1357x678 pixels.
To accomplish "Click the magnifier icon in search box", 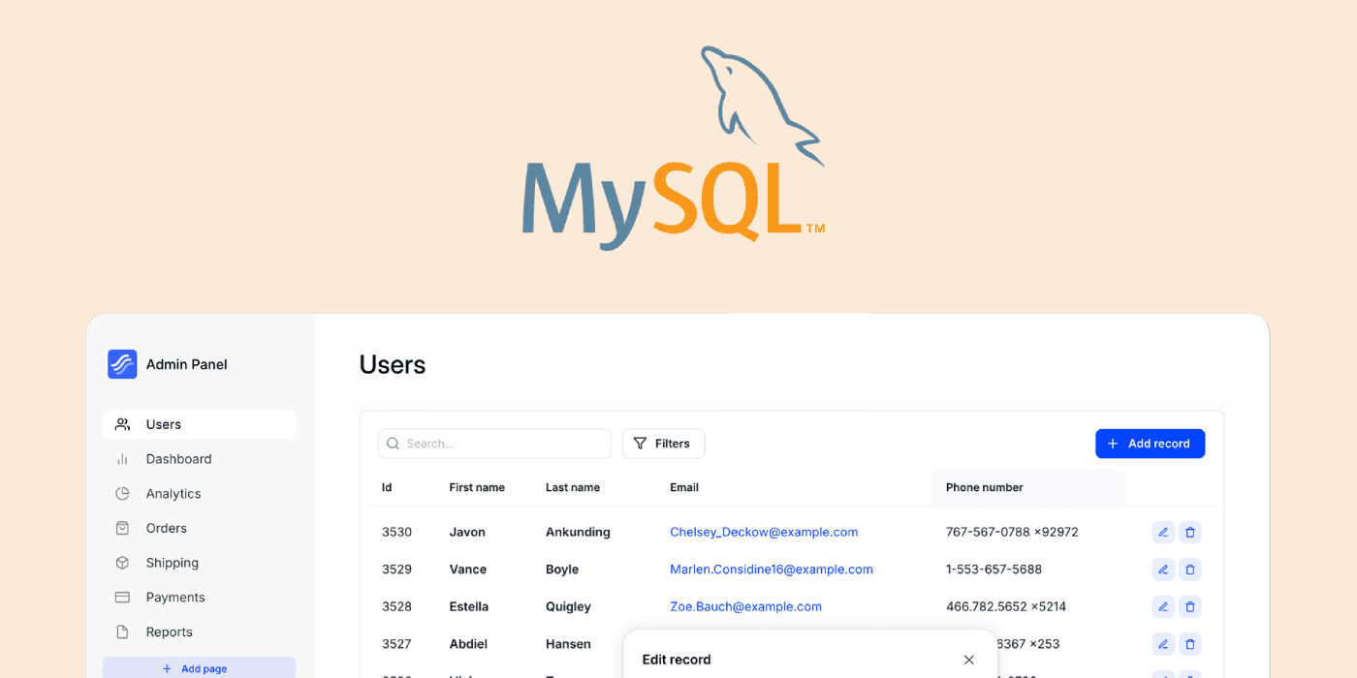I will click(393, 444).
